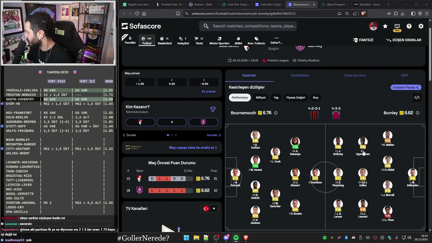The height and width of the screenshot is (243, 432).
Task: Open Amr. Futbolu section
Action: click(x=256, y=40)
